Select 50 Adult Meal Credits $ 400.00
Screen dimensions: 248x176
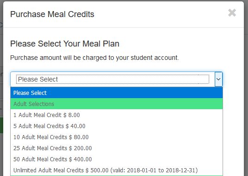116,159
